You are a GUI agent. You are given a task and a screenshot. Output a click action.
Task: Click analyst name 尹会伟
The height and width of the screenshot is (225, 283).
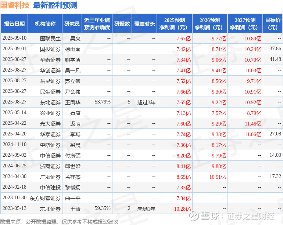73,92
